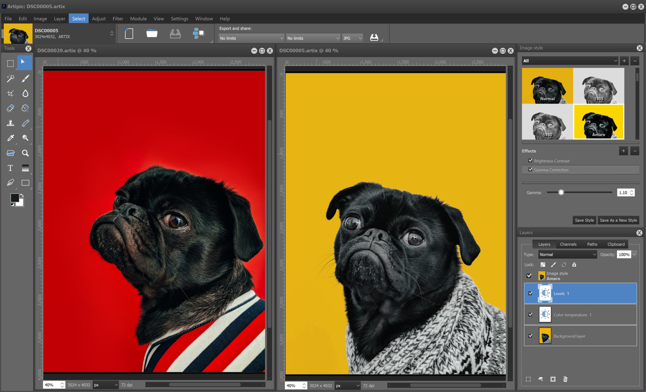Open the layer Type Normal dropdown

tap(567, 254)
